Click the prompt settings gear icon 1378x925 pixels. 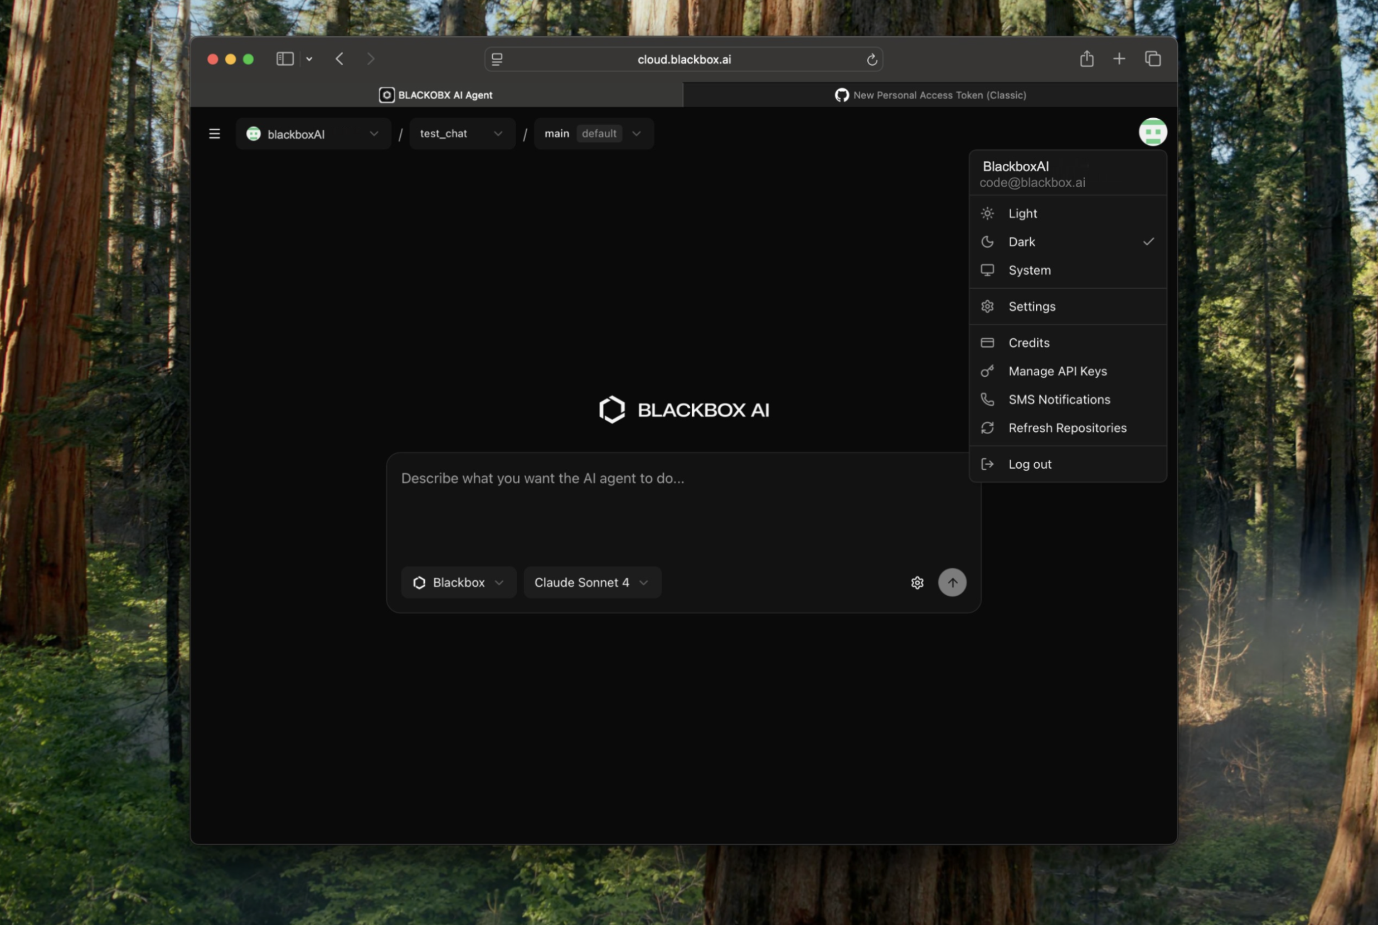tap(916, 583)
